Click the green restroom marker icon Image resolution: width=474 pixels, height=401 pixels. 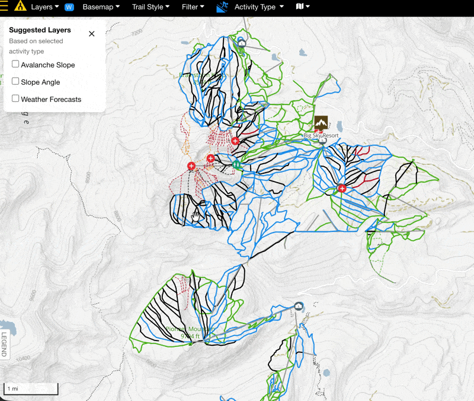pyautogui.click(x=236, y=164)
